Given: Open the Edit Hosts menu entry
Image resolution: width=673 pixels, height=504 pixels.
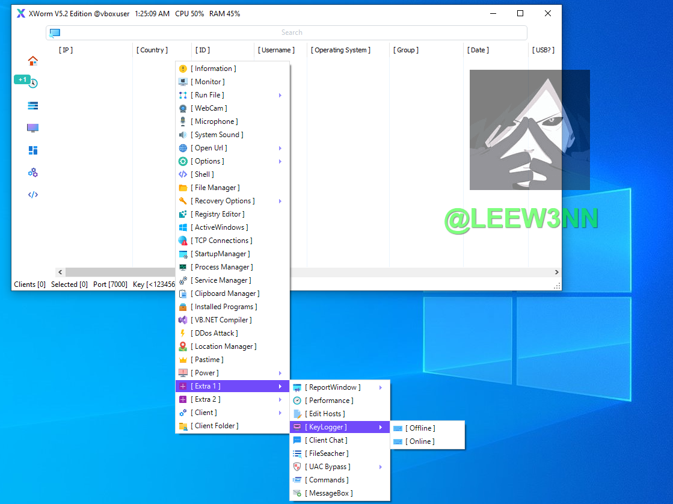Looking at the screenshot, I should (x=327, y=414).
